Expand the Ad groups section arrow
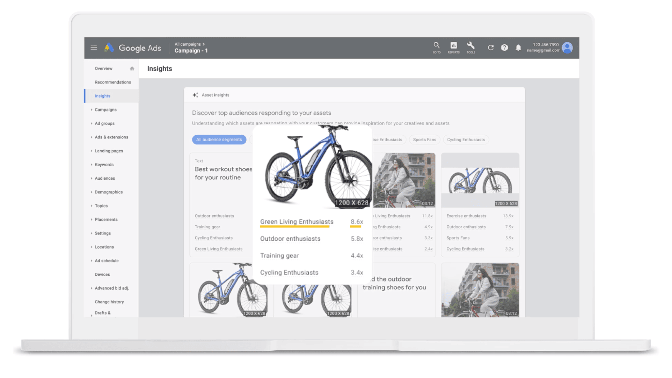Viewport: 672px width, 378px height. pyautogui.click(x=92, y=123)
